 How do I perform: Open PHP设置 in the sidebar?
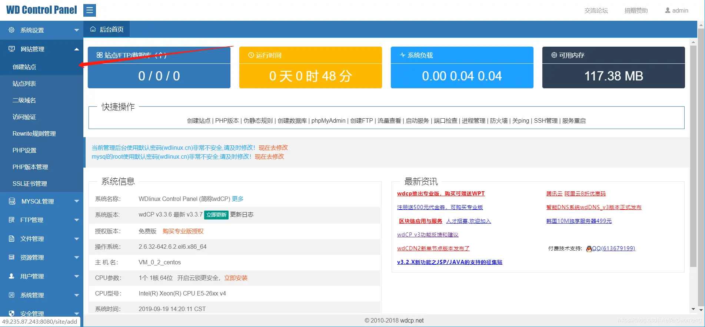41,150
